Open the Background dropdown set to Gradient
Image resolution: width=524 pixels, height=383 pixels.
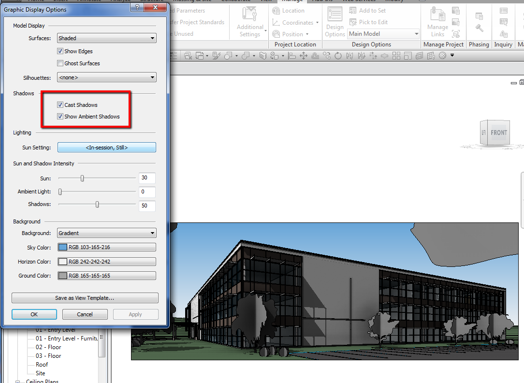106,233
